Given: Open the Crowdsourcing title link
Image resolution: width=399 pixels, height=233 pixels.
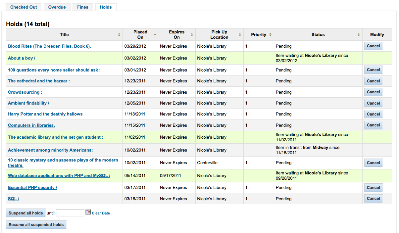Looking at the screenshot, I should 25,92.
